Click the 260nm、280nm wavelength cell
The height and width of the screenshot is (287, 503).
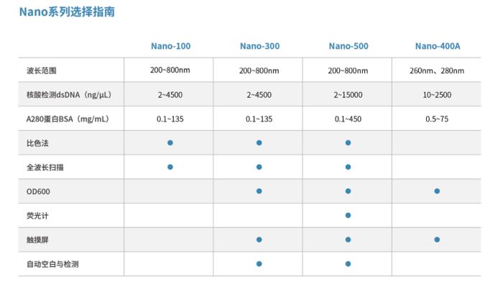(437, 70)
